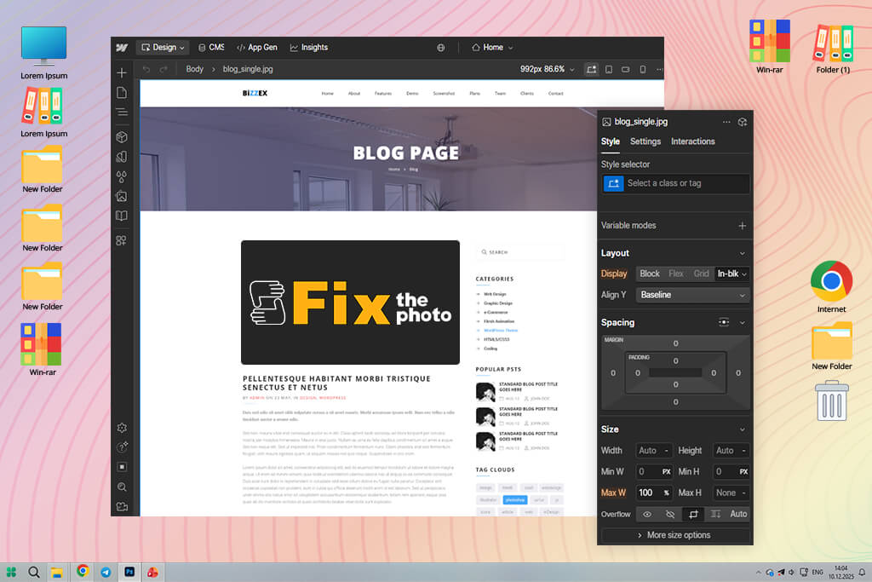Click the redo arrow
Screen dimensions: 872x582
(163, 69)
